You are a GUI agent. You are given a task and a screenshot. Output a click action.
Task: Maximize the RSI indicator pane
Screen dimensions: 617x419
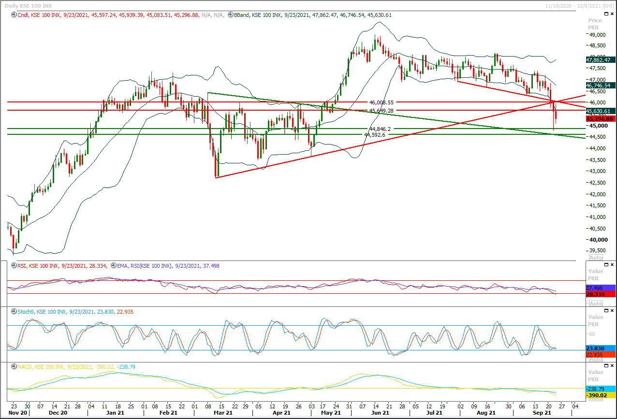pyautogui.click(x=606, y=265)
